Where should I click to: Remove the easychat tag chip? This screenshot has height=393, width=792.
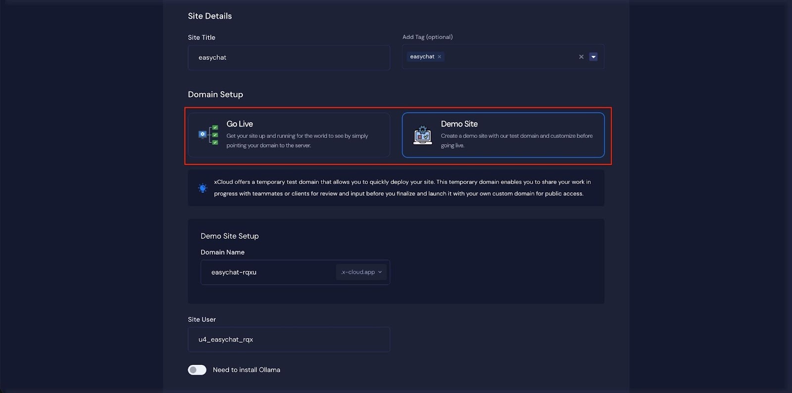click(439, 57)
